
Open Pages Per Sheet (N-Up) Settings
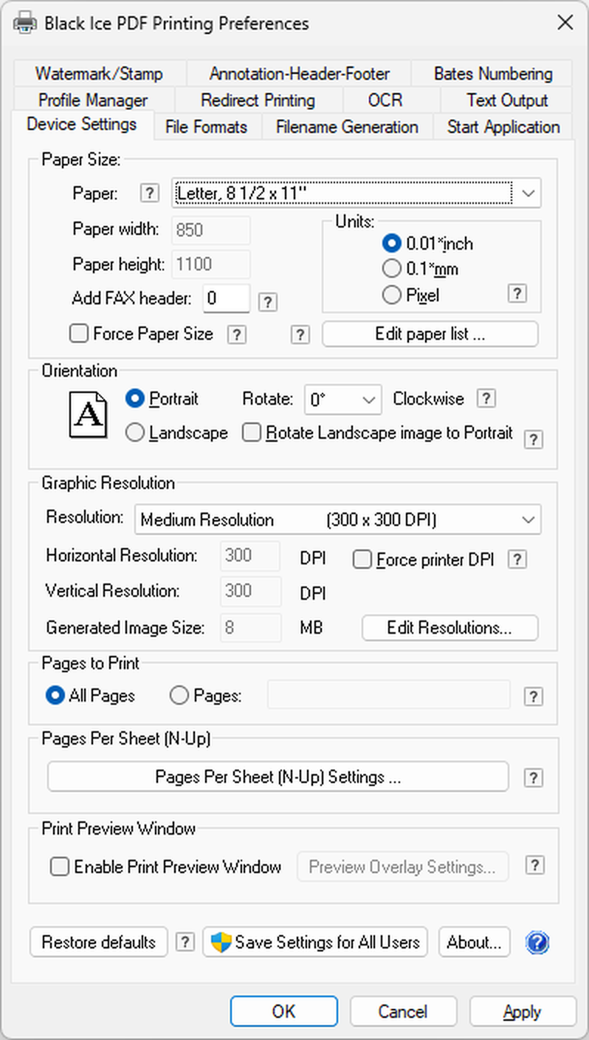pyautogui.click(x=278, y=777)
